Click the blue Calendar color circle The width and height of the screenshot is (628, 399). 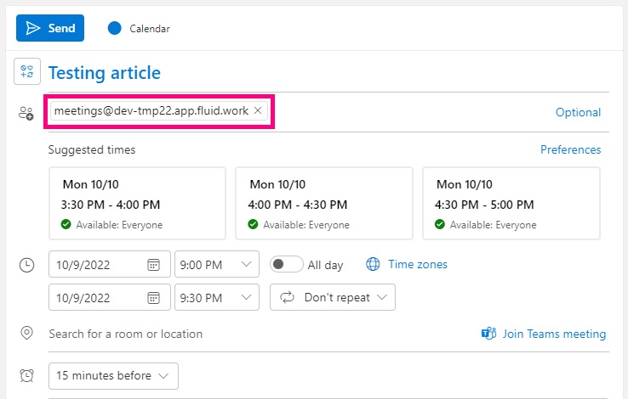click(115, 28)
